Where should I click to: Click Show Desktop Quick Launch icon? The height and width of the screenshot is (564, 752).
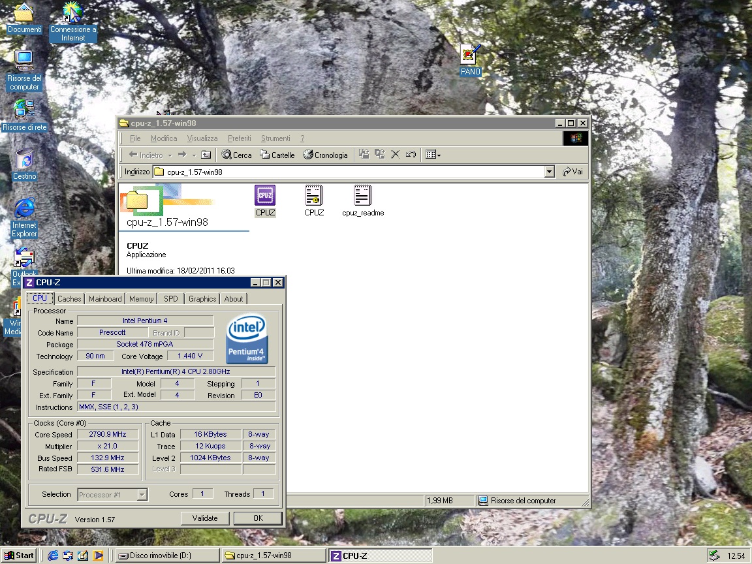(83, 556)
